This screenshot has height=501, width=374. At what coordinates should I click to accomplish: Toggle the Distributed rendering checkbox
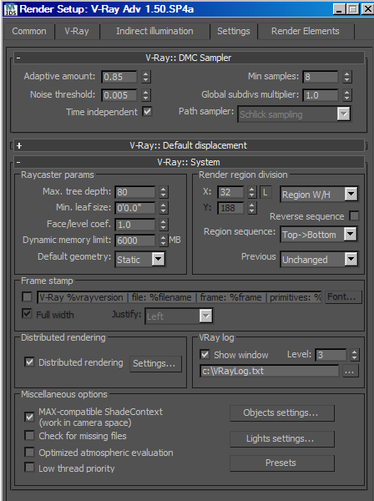click(30, 362)
